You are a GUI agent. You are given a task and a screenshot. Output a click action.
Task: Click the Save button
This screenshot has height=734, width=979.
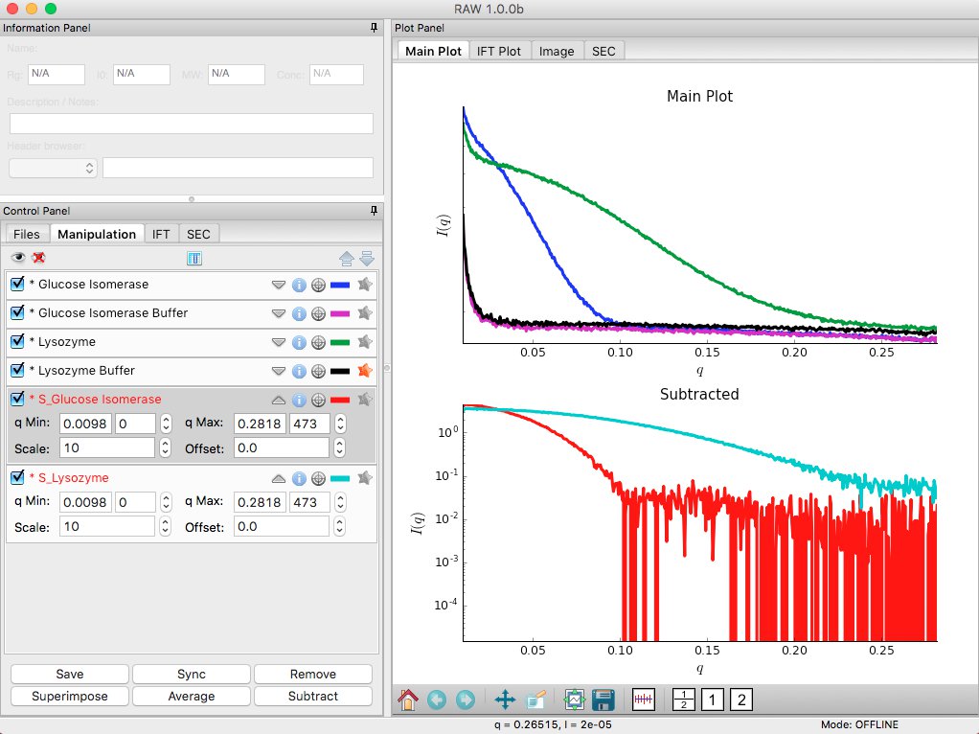(70, 674)
